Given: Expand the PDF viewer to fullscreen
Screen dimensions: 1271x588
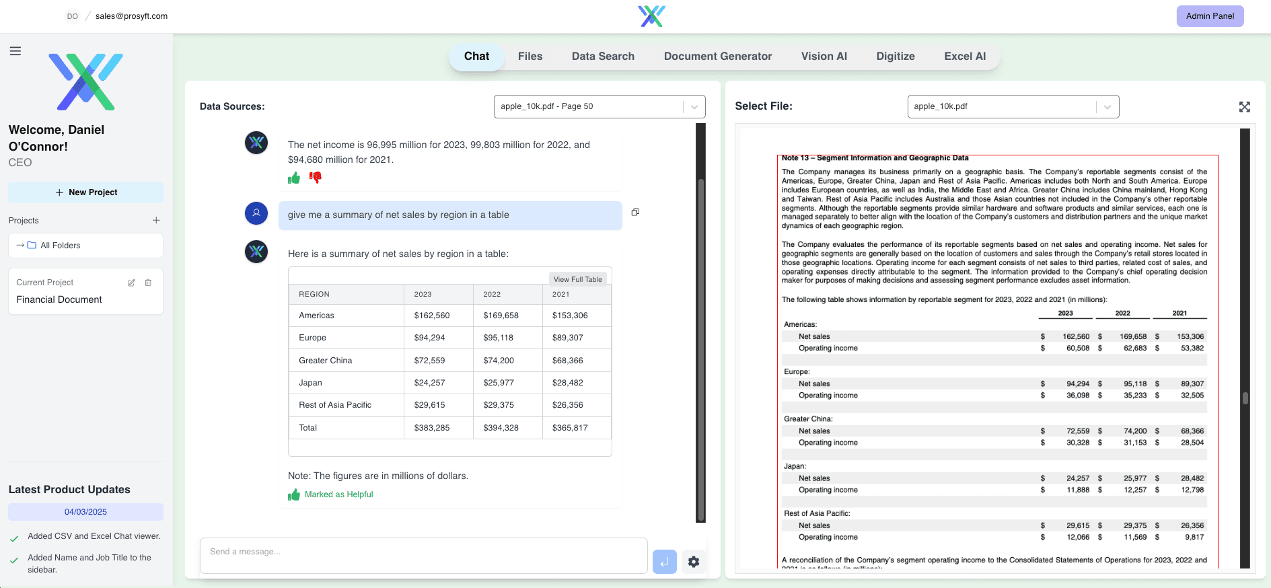Looking at the screenshot, I should (1245, 107).
